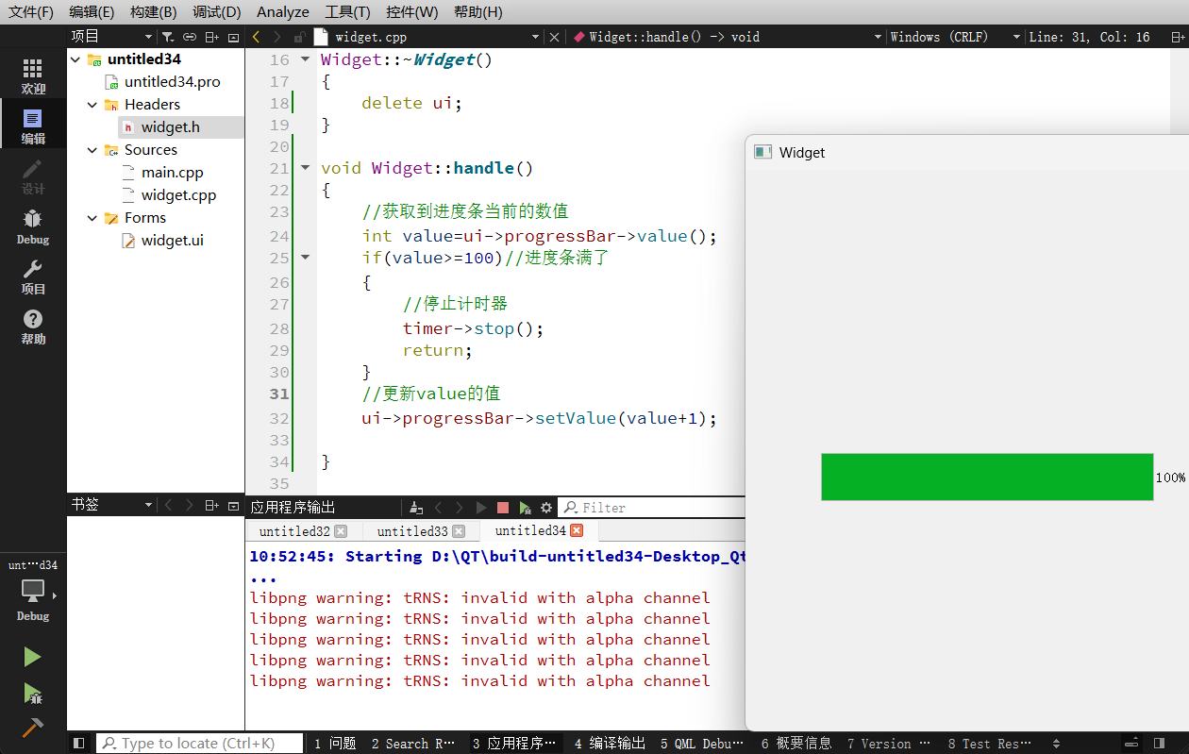Open the 工具(T) menu

coord(347,12)
